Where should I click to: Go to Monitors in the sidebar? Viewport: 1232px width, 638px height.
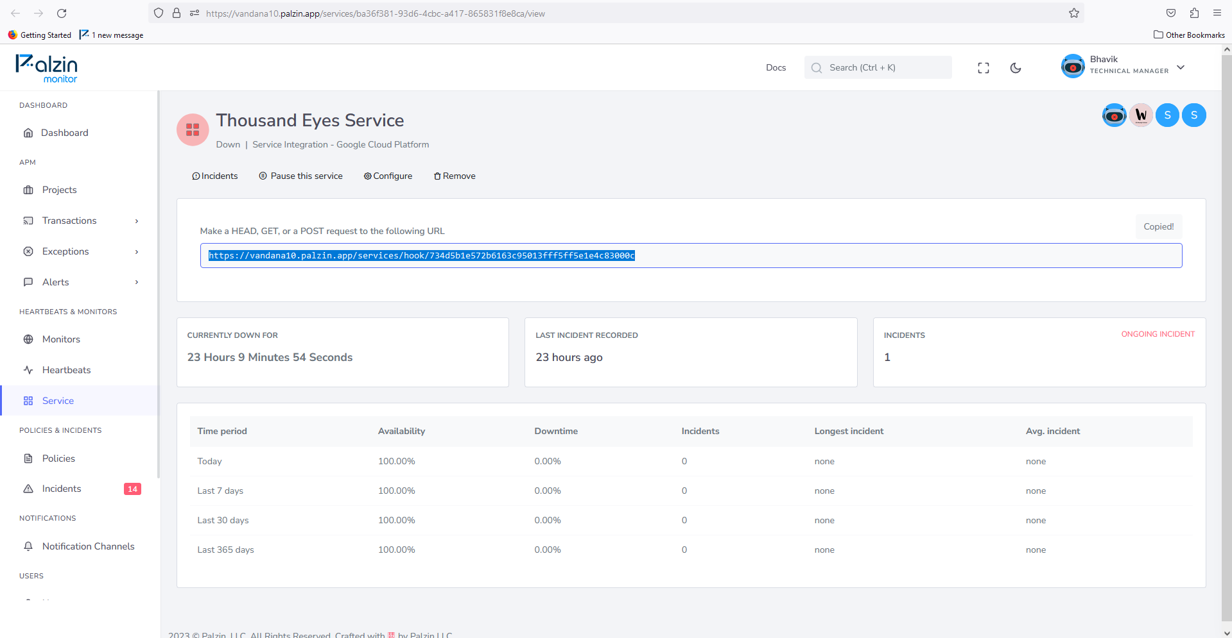[61, 339]
